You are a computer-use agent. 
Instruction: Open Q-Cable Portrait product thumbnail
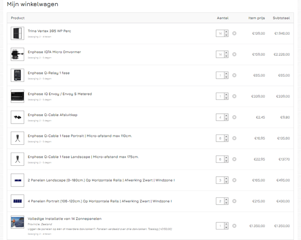tap(17, 138)
